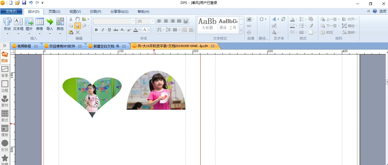Open the 图库 gallery panel in sidebar
388x165 pixels.
[5, 57]
